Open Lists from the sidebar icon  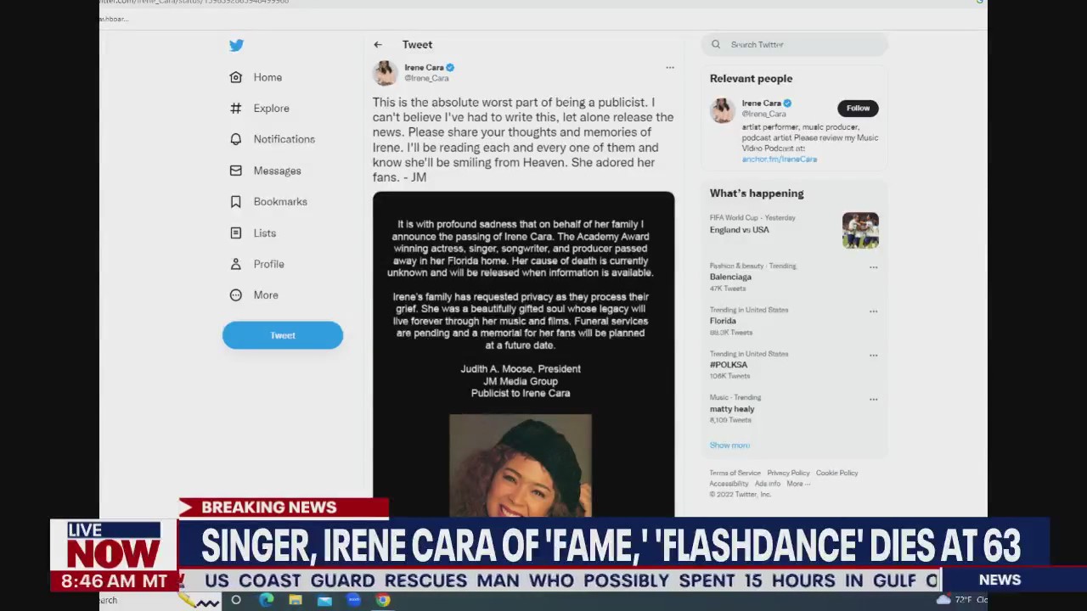pyautogui.click(x=235, y=233)
